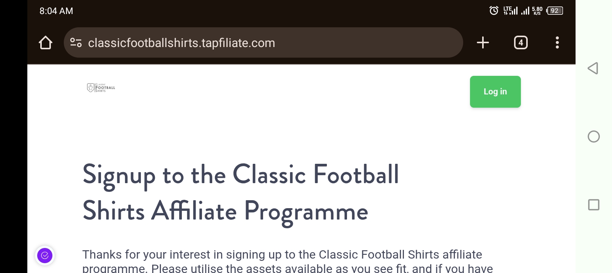Select the classicfootballshirts.tapfiliate.com URL field
612x273 pixels.
(x=263, y=42)
